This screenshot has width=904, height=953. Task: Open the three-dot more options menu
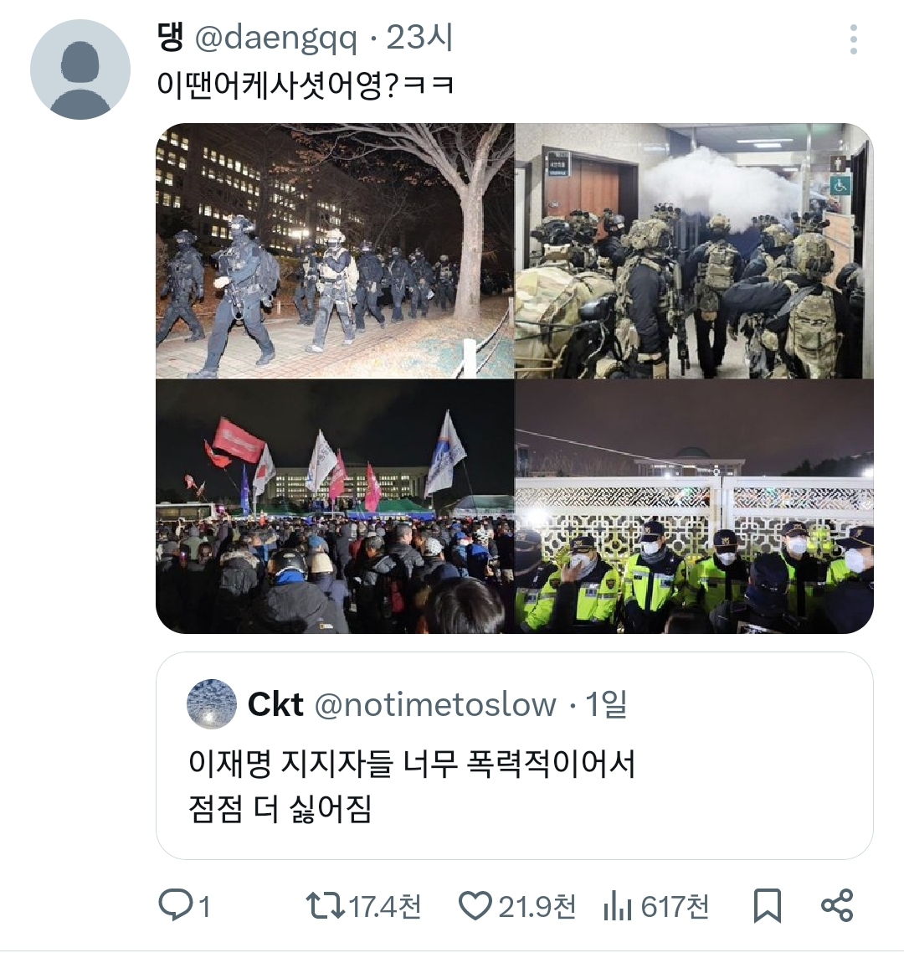click(x=853, y=39)
